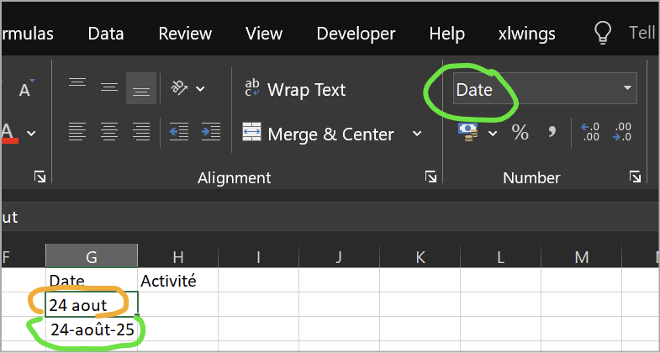Select the cell containing '24-août-25'
Viewport: 660px width, 353px height.
(x=92, y=329)
